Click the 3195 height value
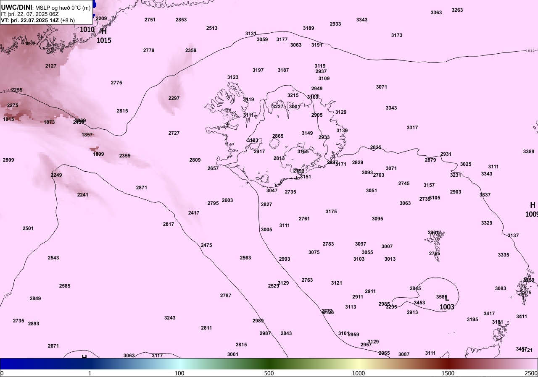The width and height of the screenshot is (538, 377). 472,319
